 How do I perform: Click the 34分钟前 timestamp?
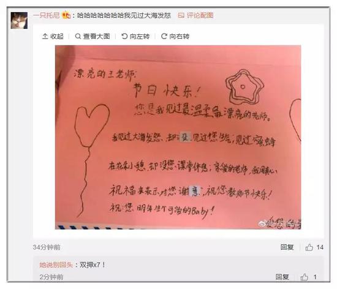47,247
